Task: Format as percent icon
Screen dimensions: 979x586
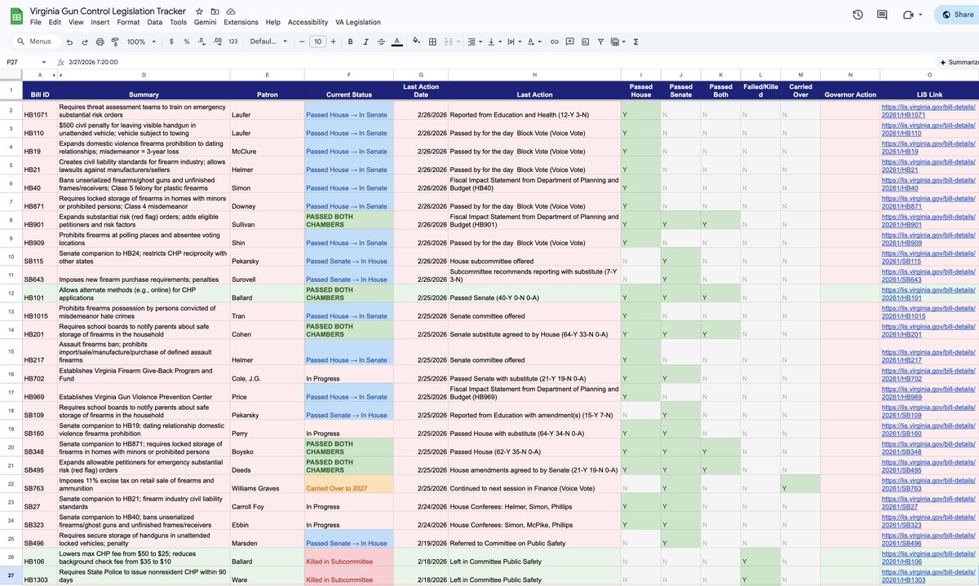Action: pos(186,42)
